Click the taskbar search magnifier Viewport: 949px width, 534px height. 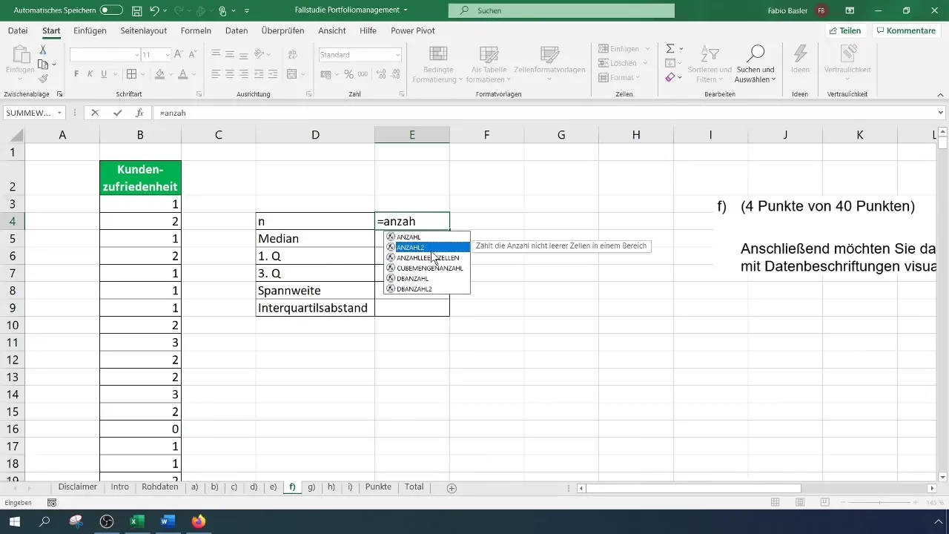(x=44, y=521)
